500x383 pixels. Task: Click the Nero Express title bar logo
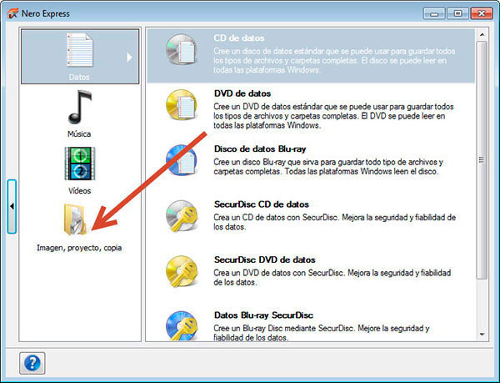click(x=12, y=13)
